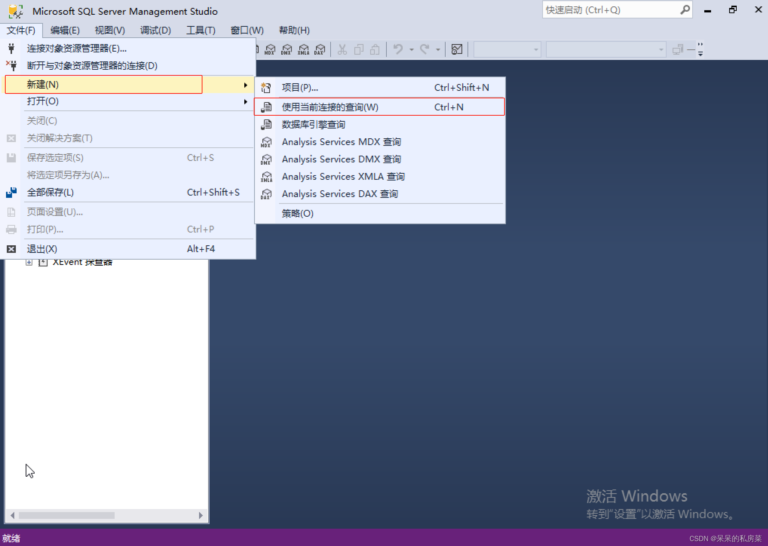Click the XMLA icon in the New submenu
Screen dimensions: 768x546
266,177
